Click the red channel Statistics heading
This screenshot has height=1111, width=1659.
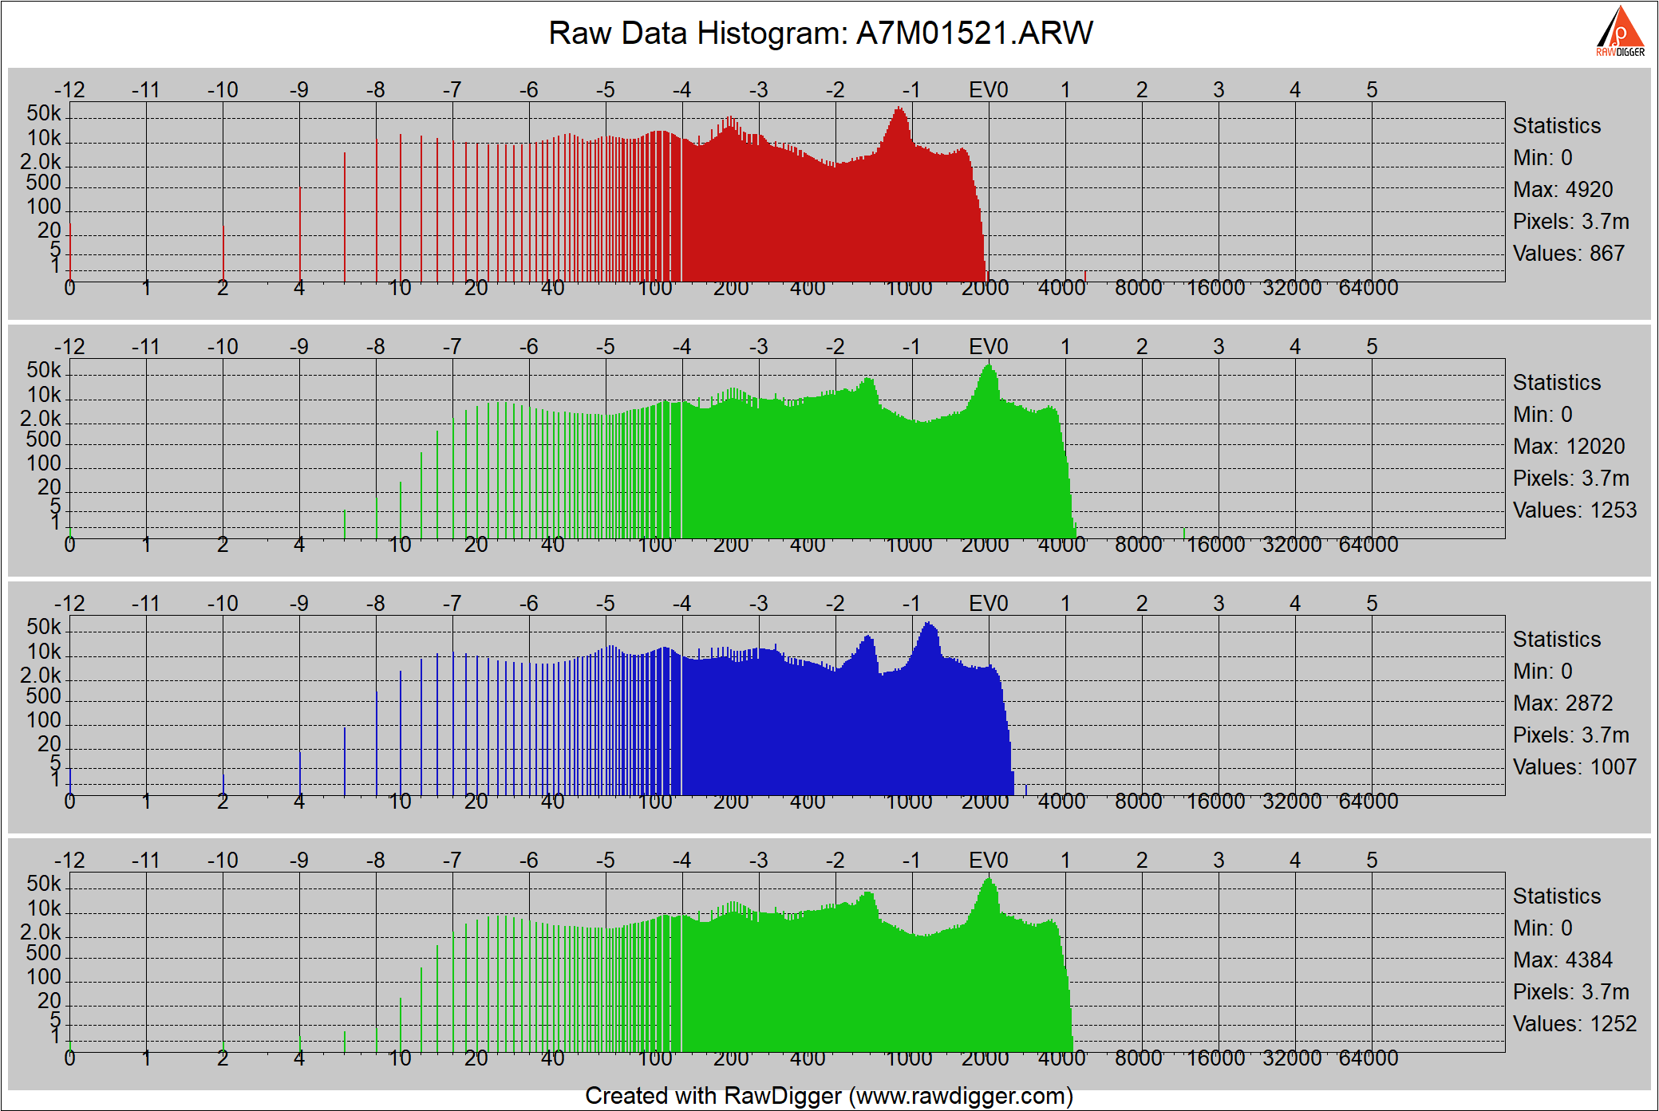[1556, 126]
